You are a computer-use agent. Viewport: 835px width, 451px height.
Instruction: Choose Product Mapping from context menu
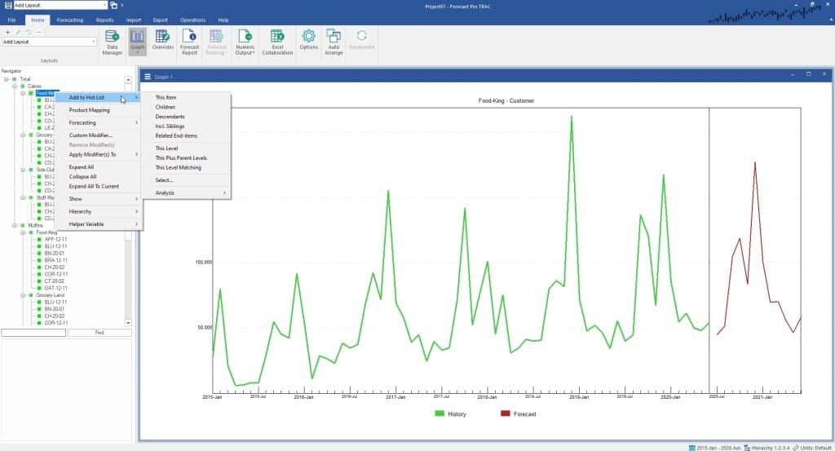(x=89, y=110)
